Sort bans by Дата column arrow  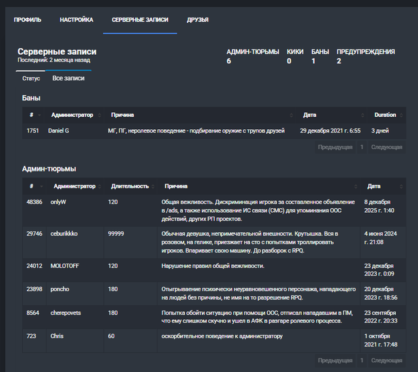(x=362, y=115)
